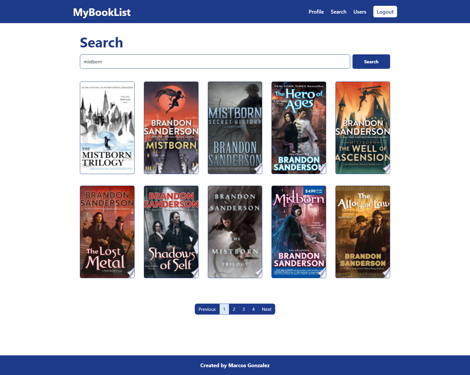Open the $4.99 Mistborn cover
470x375 pixels.
pos(299,232)
